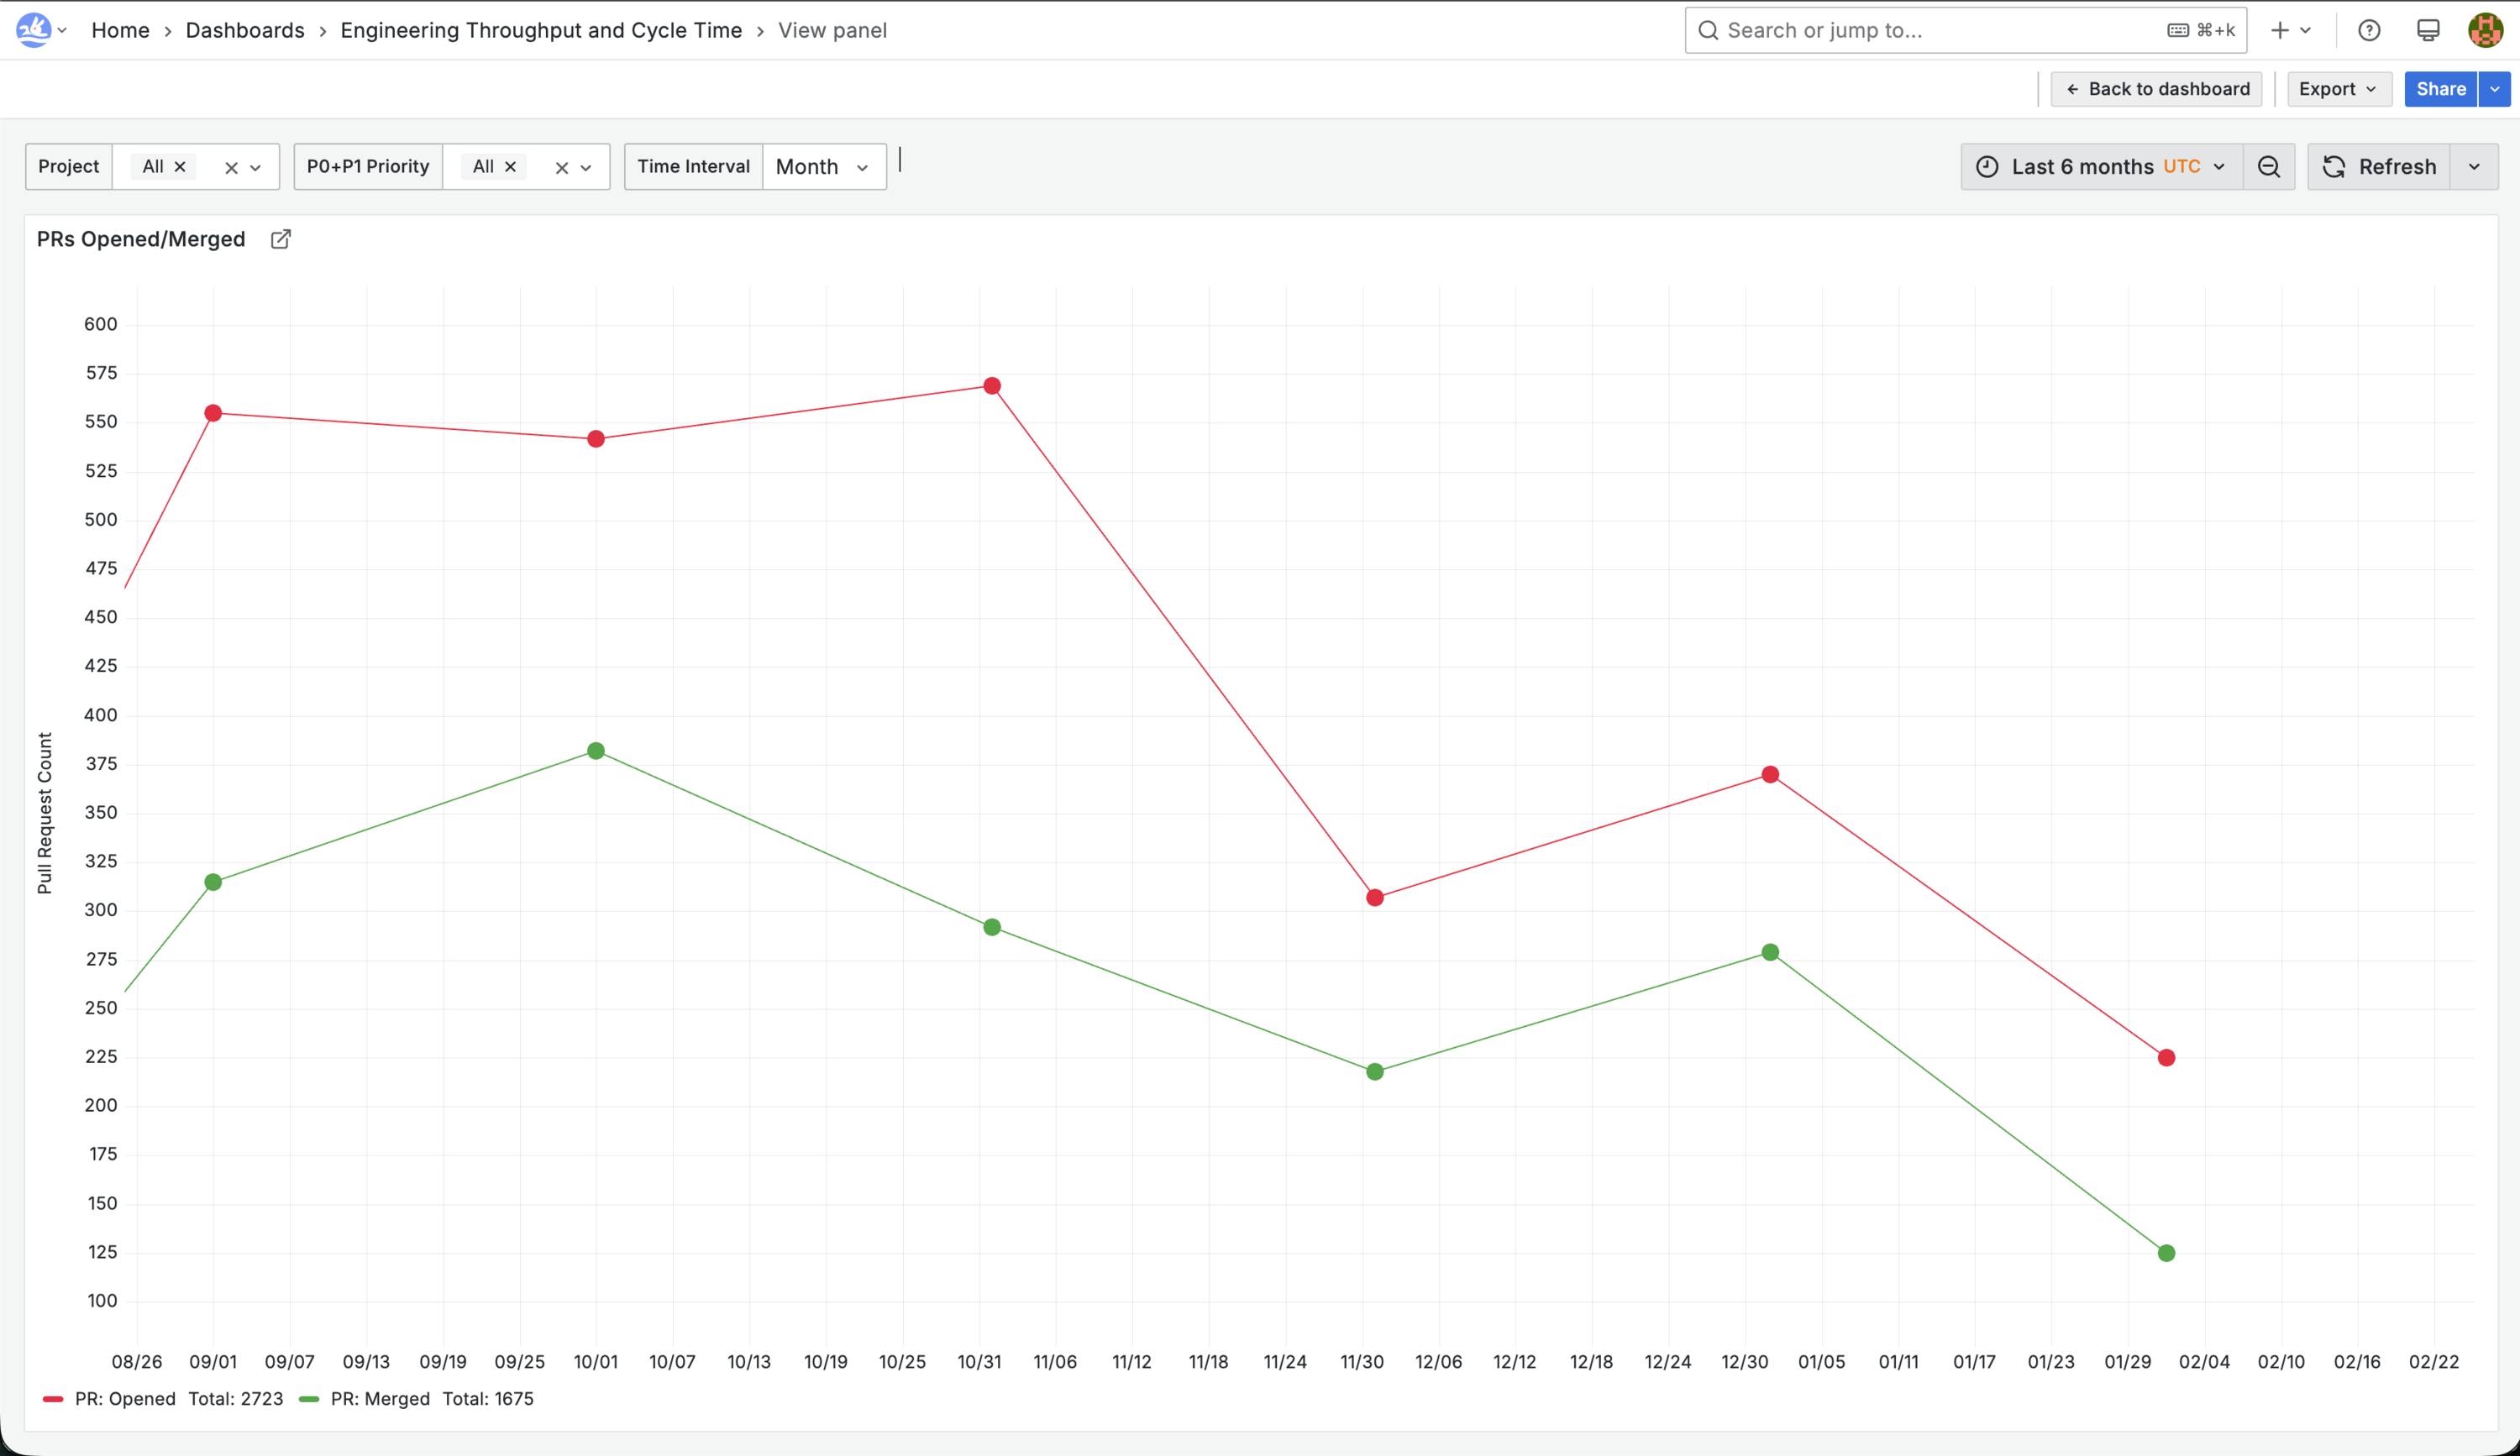Remove the All tag from Project filter

[x=180, y=167]
